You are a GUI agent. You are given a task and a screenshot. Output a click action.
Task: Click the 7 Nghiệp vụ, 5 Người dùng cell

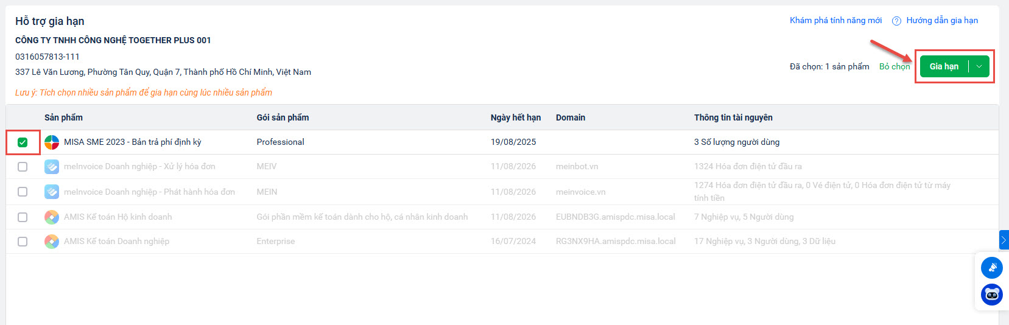point(744,217)
